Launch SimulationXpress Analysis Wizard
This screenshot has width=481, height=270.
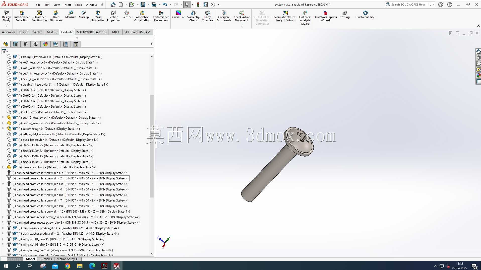[285, 17]
